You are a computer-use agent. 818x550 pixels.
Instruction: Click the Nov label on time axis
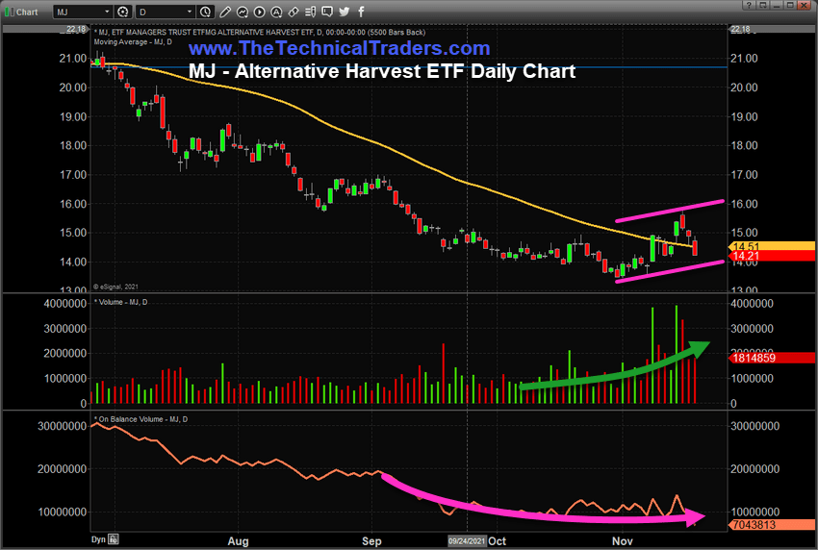(622, 541)
